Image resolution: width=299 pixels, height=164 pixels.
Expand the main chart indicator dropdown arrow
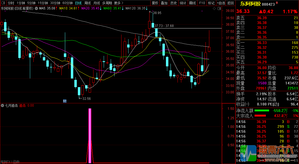(37, 8)
